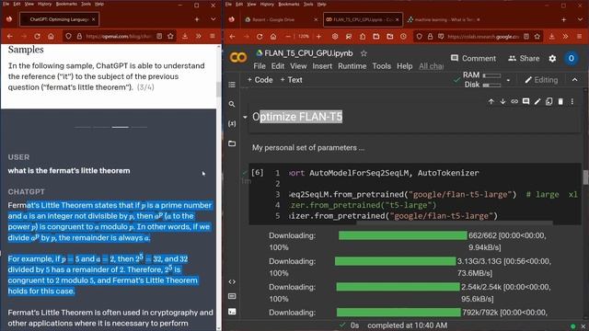Viewport: 589px width, 331px height.
Task: Open the Colab files folder panel
Action: tap(232, 143)
